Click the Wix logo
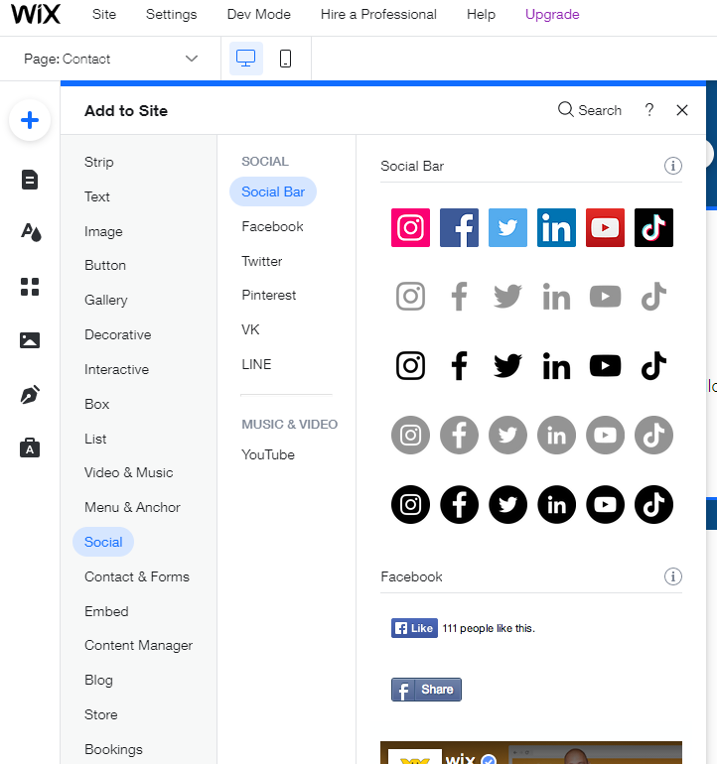The width and height of the screenshot is (717, 764). click(x=36, y=14)
